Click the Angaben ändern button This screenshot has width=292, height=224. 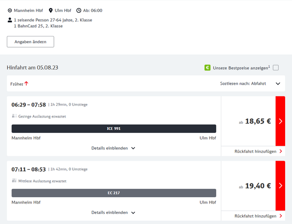[x=31, y=41]
